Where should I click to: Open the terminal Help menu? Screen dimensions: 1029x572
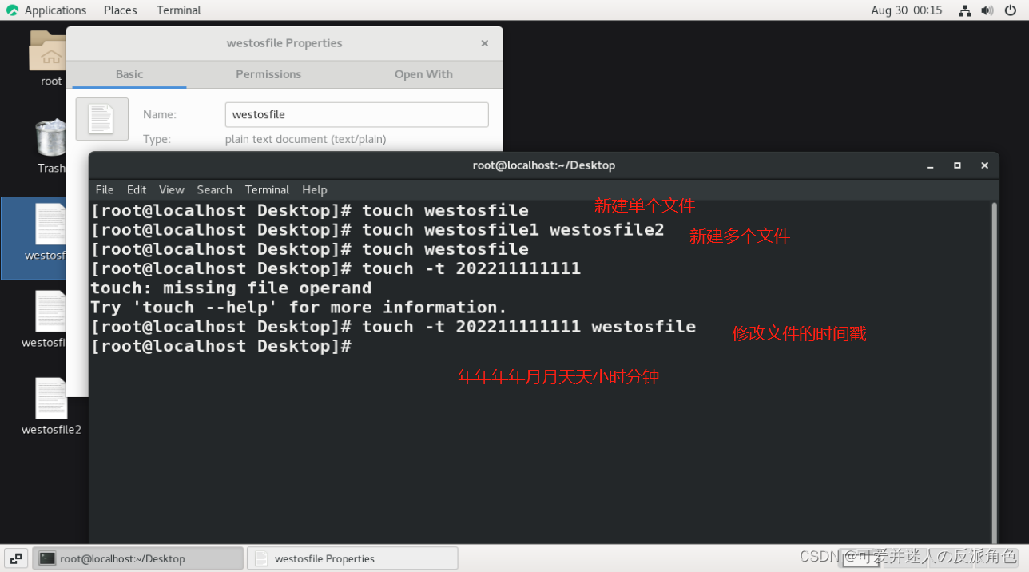point(315,189)
